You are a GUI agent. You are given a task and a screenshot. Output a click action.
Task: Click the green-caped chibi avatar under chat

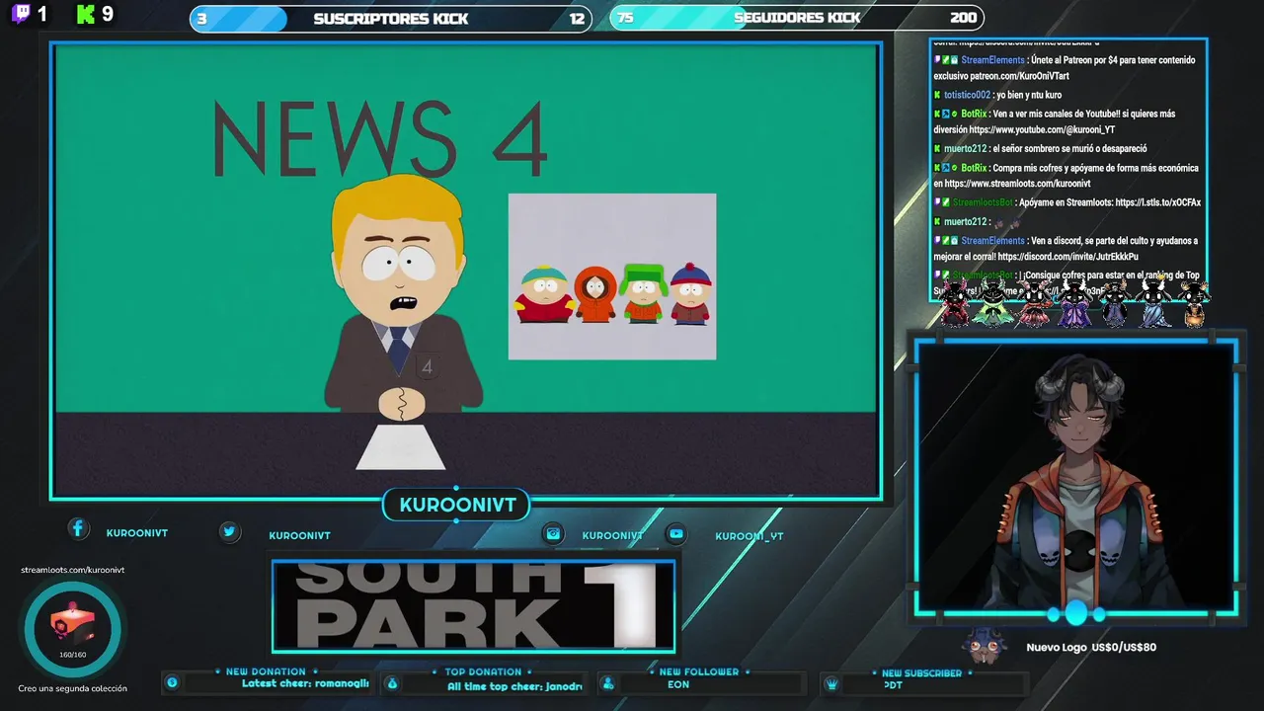[x=992, y=302]
